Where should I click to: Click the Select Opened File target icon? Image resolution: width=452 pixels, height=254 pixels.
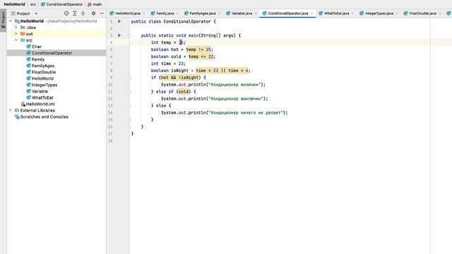click(x=66, y=13)
